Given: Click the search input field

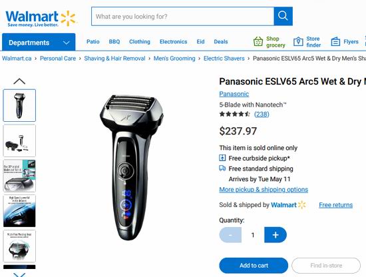Looking at the screenshot, I should [182, 17].
